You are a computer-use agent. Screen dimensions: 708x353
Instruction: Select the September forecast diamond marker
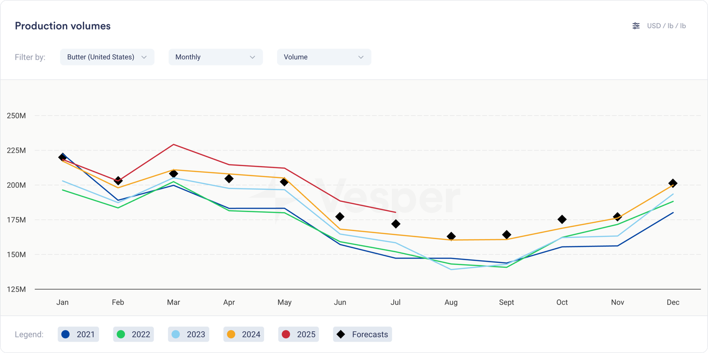click(x=507, y=235)
